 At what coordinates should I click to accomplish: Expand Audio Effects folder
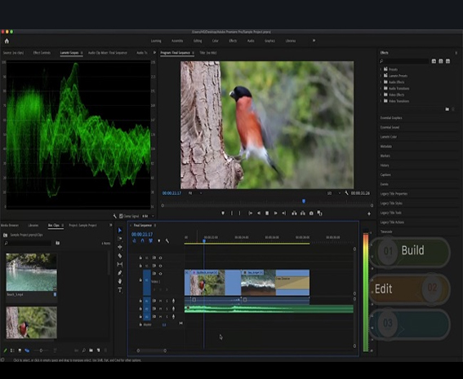[x=381, y=82]
